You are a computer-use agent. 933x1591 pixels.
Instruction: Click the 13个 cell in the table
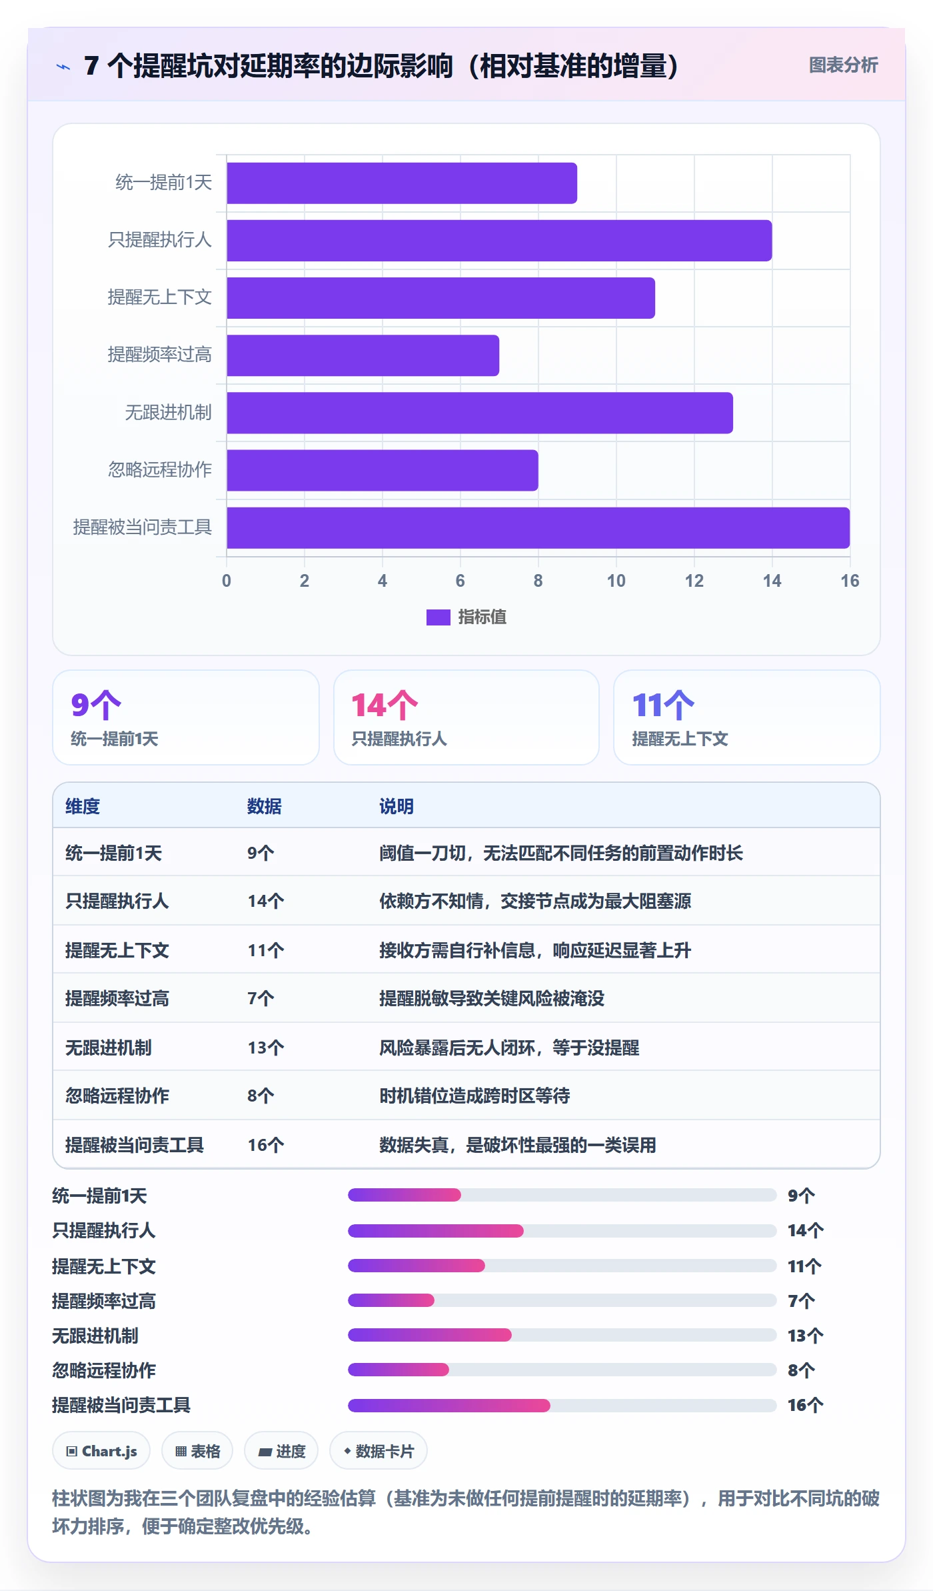pyautogui.click(x=266, y=1048)
